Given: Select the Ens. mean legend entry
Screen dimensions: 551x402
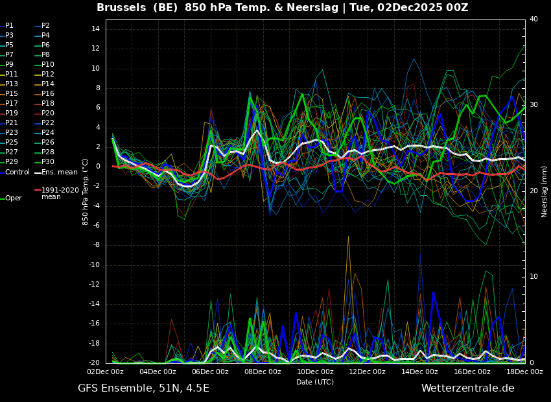Looking at the screenshot, I should 59,172.
